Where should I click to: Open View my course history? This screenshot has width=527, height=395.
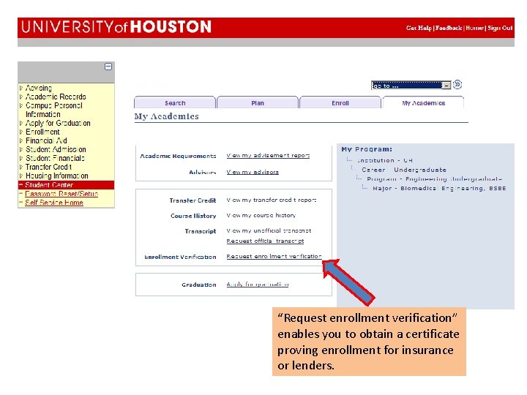pos(261,215)
